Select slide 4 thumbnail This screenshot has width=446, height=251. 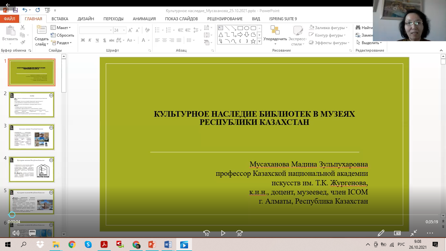tap(32, 169)
